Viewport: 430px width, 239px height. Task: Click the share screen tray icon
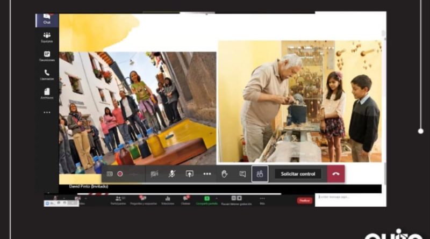click(x=189, y=174)
